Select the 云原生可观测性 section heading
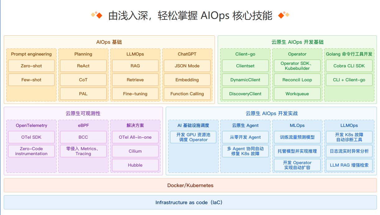Image resolution: width=380 pixels, height=215 pixels. pyautogui.click(x=83, y=114)
